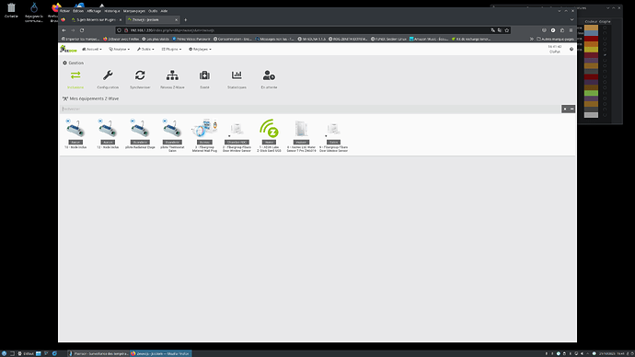Open the Firefox hamburger application menu
635x357 pixels.
click(x=571, y=30)
